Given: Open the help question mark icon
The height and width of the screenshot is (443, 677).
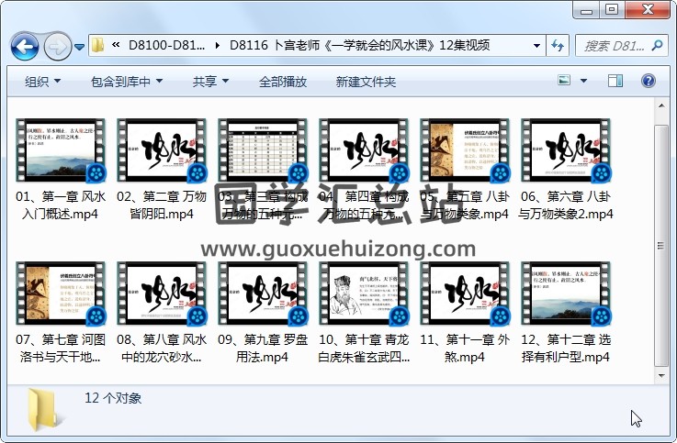Looking at the screenshot, I should 649,82.
